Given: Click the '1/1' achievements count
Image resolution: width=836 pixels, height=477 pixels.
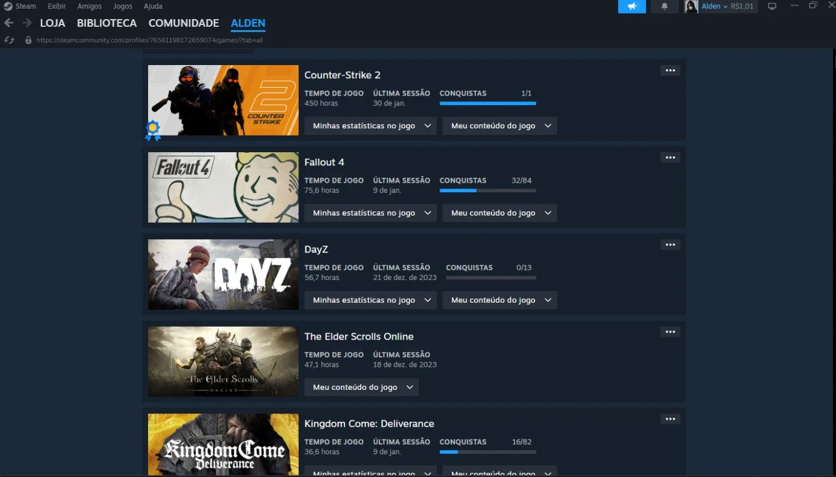Looking at the screenshot, I should tap(526, 93).
